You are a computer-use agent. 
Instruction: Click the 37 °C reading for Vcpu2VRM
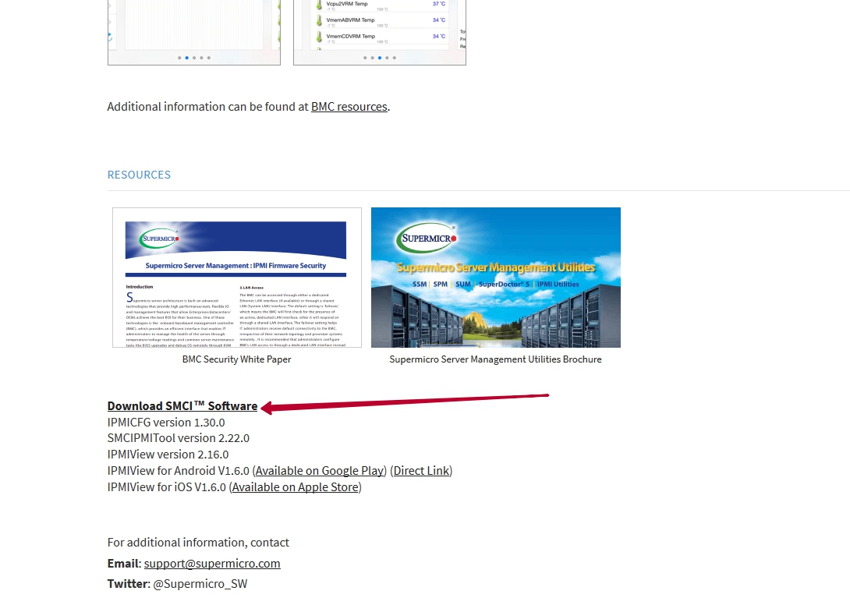439,4
